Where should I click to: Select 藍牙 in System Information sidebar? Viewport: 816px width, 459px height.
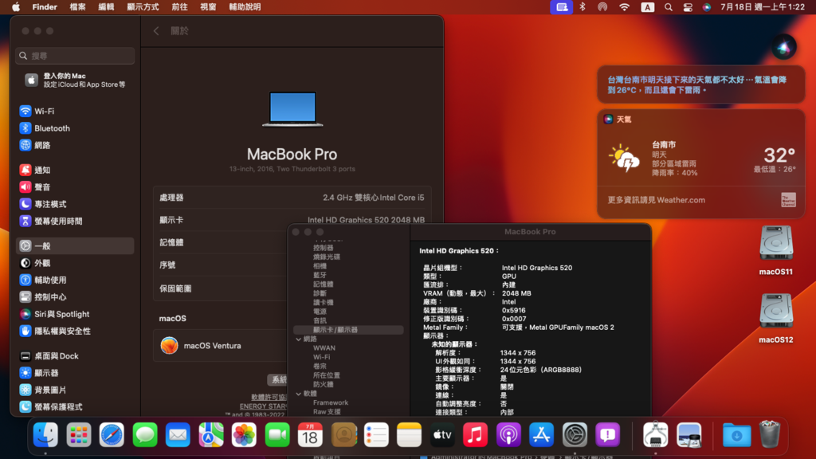click(320, 275)
